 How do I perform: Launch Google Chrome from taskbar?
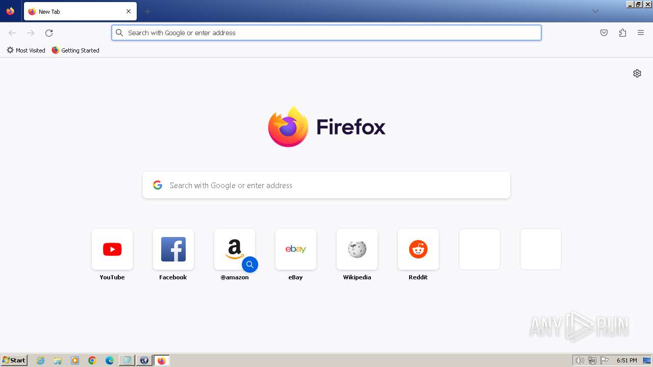pyautogui.click(x=92, y=360)
